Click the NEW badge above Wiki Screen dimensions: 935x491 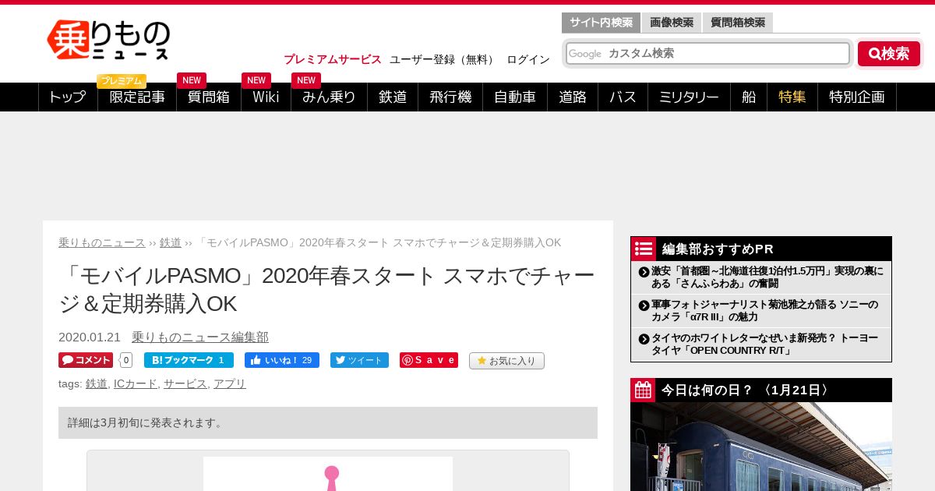pyautogui.click(x=256, y=80)
